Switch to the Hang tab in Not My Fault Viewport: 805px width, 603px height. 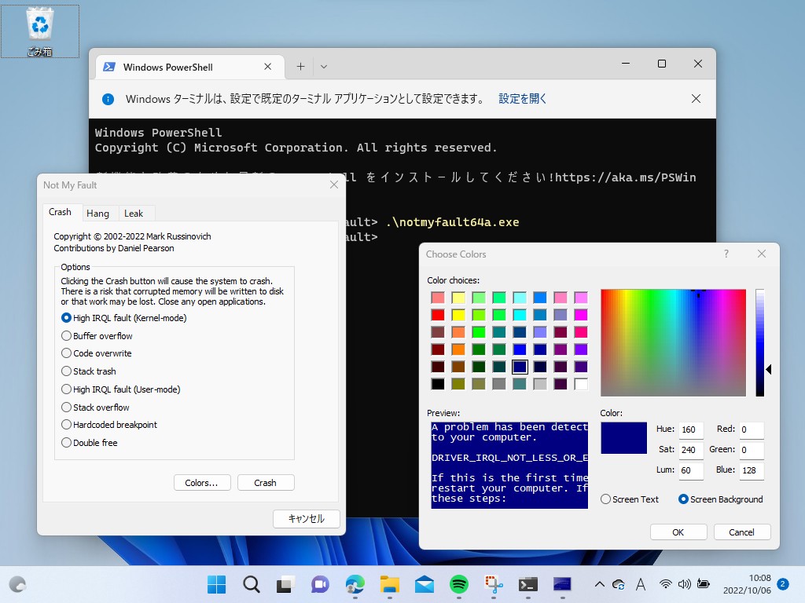click(99, 213)
